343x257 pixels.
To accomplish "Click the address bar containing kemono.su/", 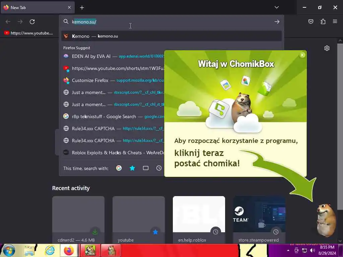I will (x=171, y=22).
